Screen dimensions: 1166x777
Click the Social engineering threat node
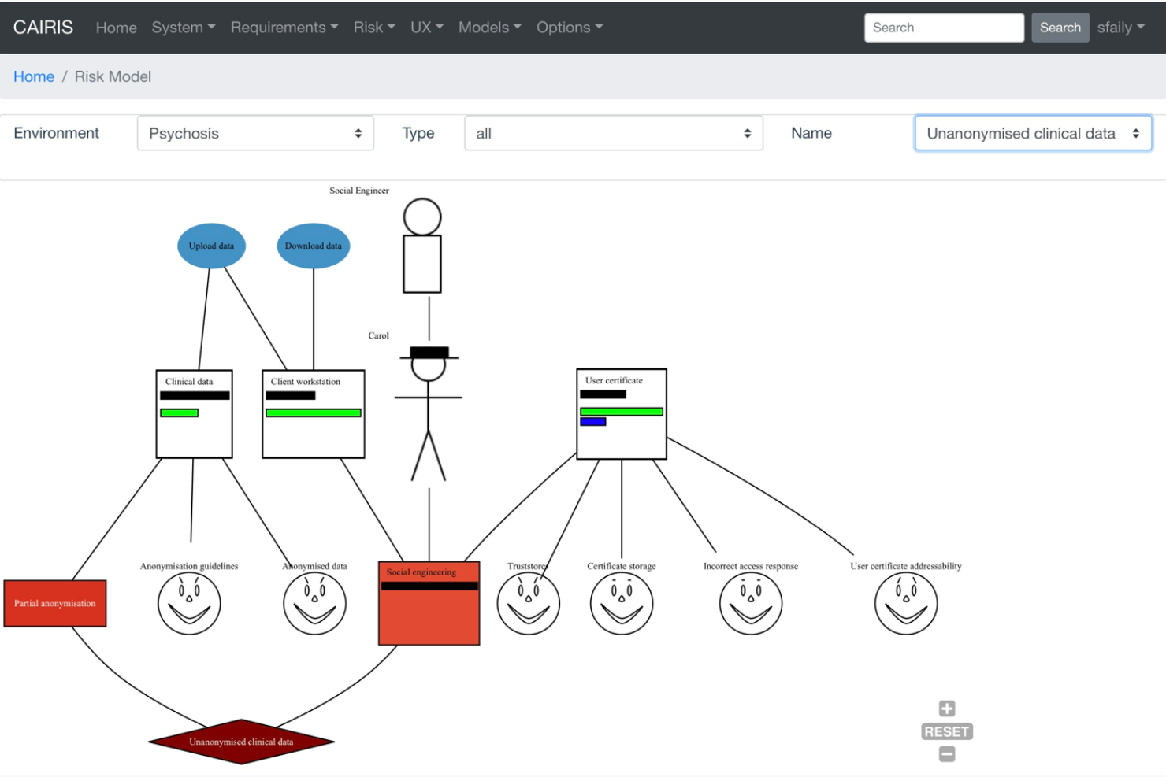(x=429, y=602)
